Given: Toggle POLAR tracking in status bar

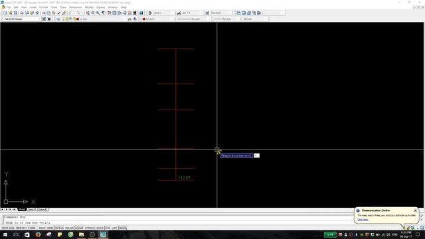Looking at the screenshot, I should click(x=69, y=228).
